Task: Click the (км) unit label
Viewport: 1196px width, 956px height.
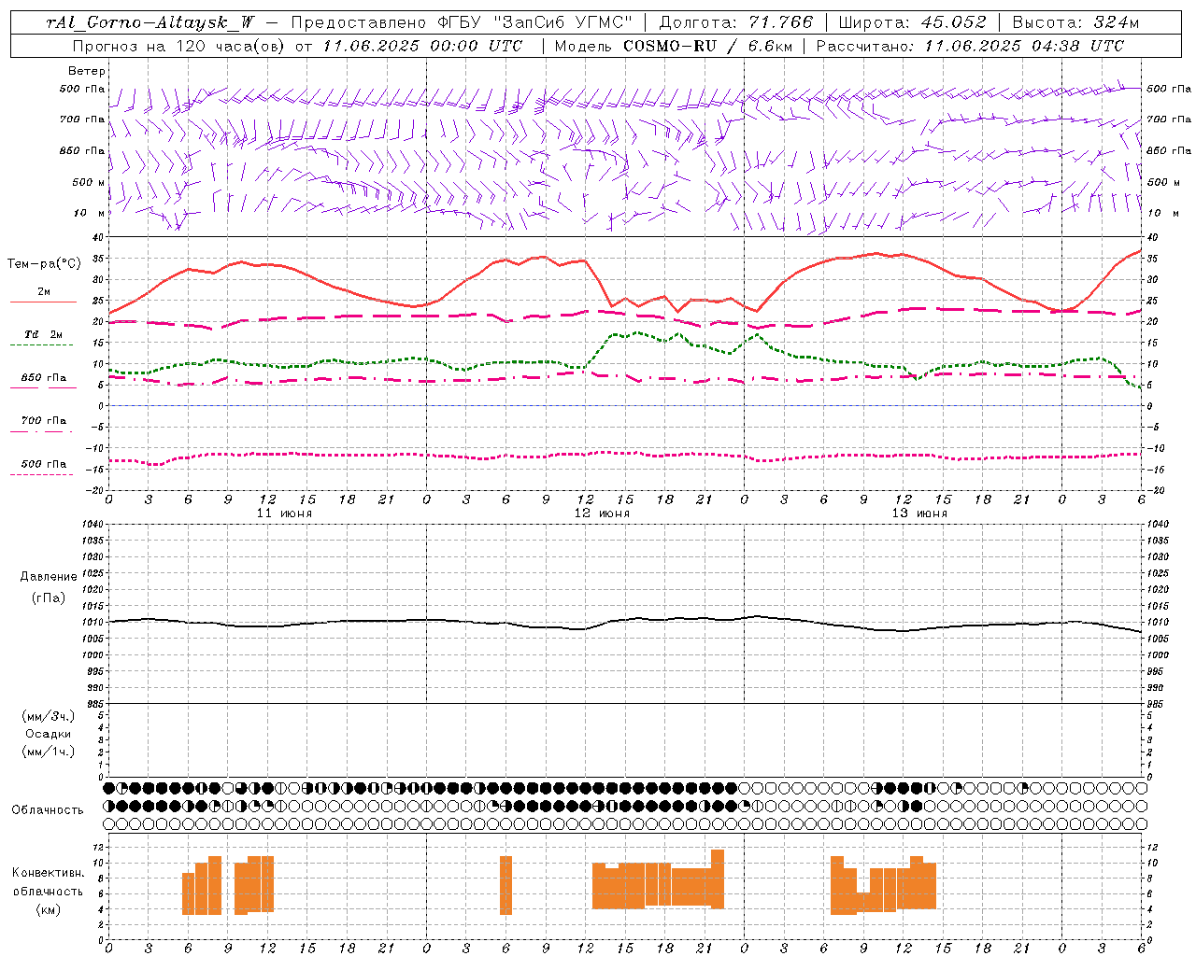Action: click(49, 909)
